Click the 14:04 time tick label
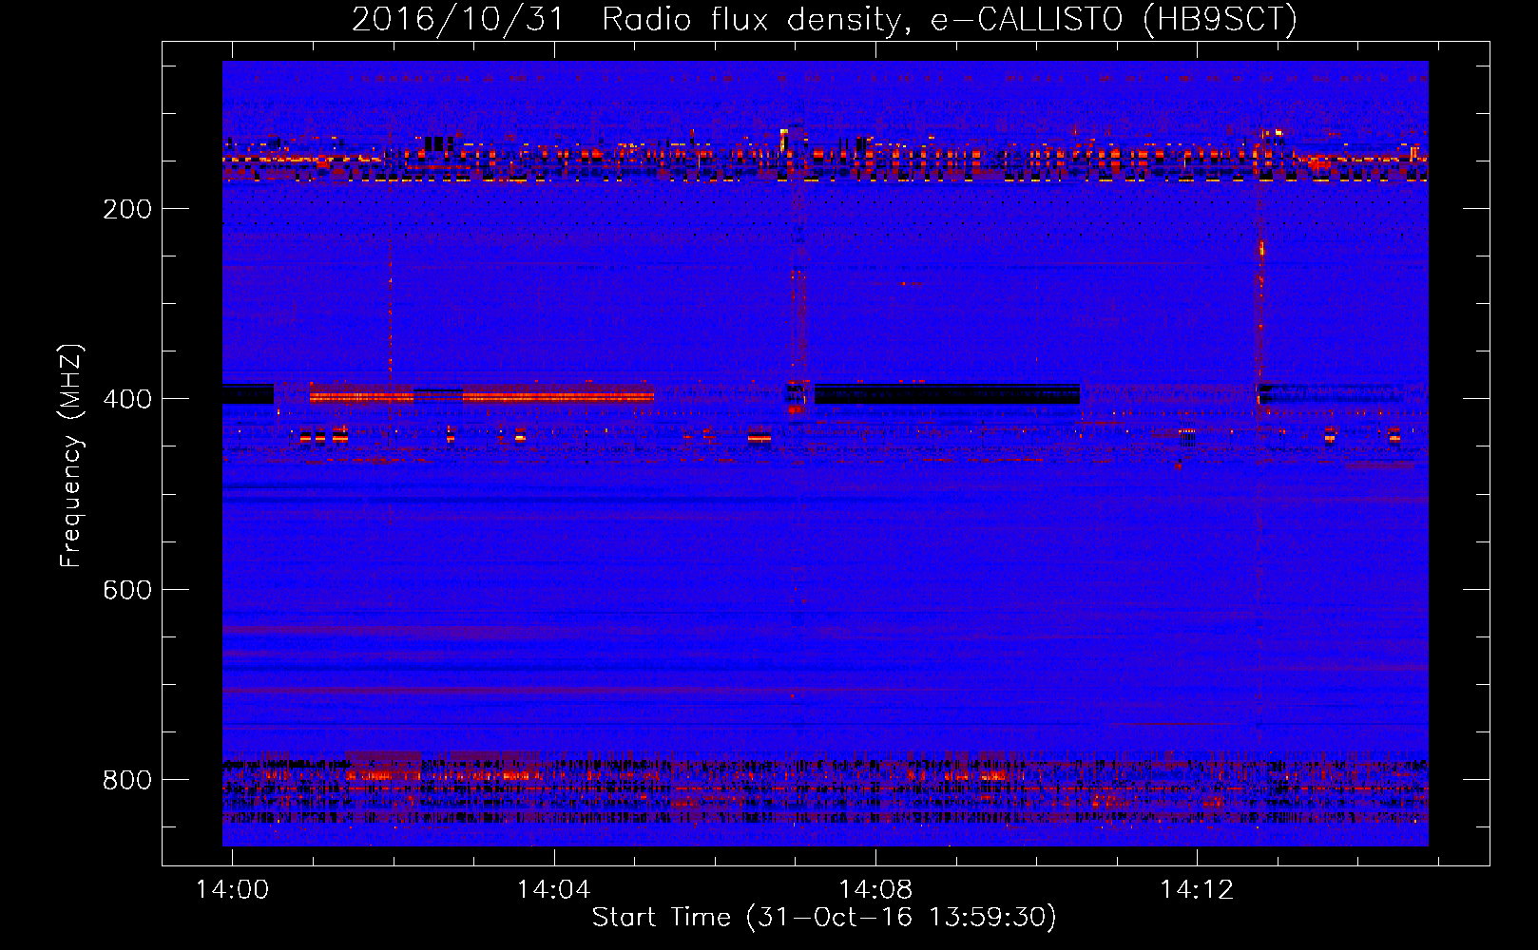Image resolution: width=1538 pixels, height=950 pixels. tap(553, 890)
